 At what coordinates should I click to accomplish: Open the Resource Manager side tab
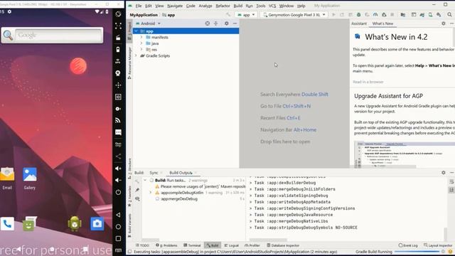pyautogui.click(x=129, y=63)
